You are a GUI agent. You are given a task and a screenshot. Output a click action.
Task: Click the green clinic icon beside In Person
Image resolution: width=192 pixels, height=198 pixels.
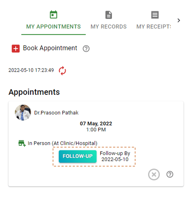coord(22,143)
